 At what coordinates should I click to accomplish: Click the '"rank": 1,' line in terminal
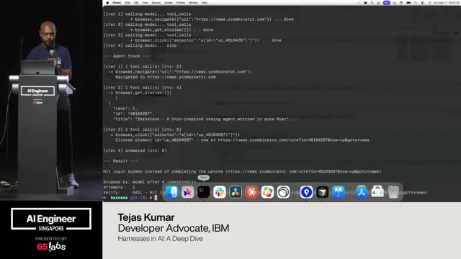pyautogui.click(x=125, y=109)
